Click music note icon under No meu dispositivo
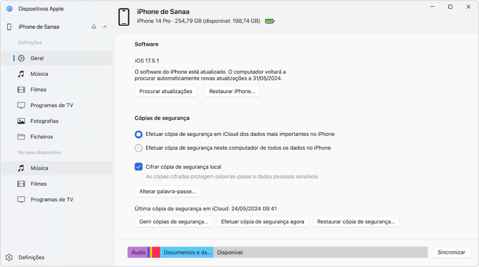This screenshot has width=479, height=267. point(21,168)
